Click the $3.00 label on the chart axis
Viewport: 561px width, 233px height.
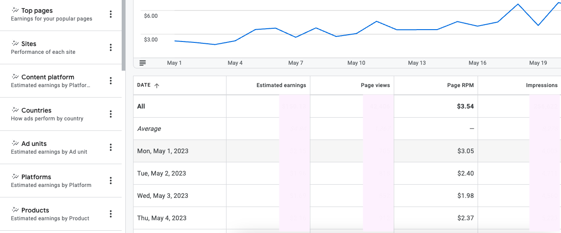151,40
